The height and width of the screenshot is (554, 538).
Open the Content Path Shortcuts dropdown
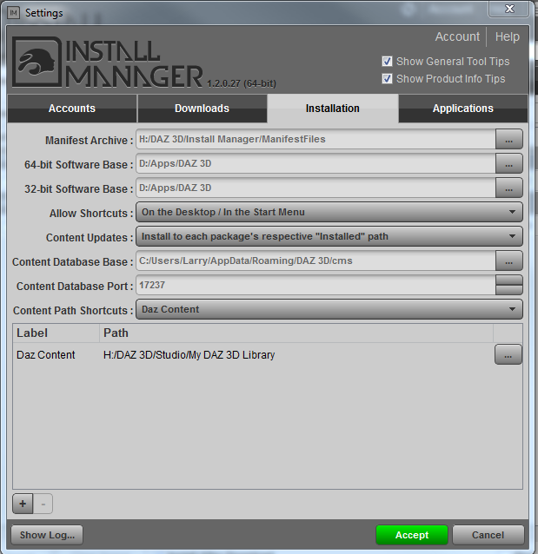329,309
